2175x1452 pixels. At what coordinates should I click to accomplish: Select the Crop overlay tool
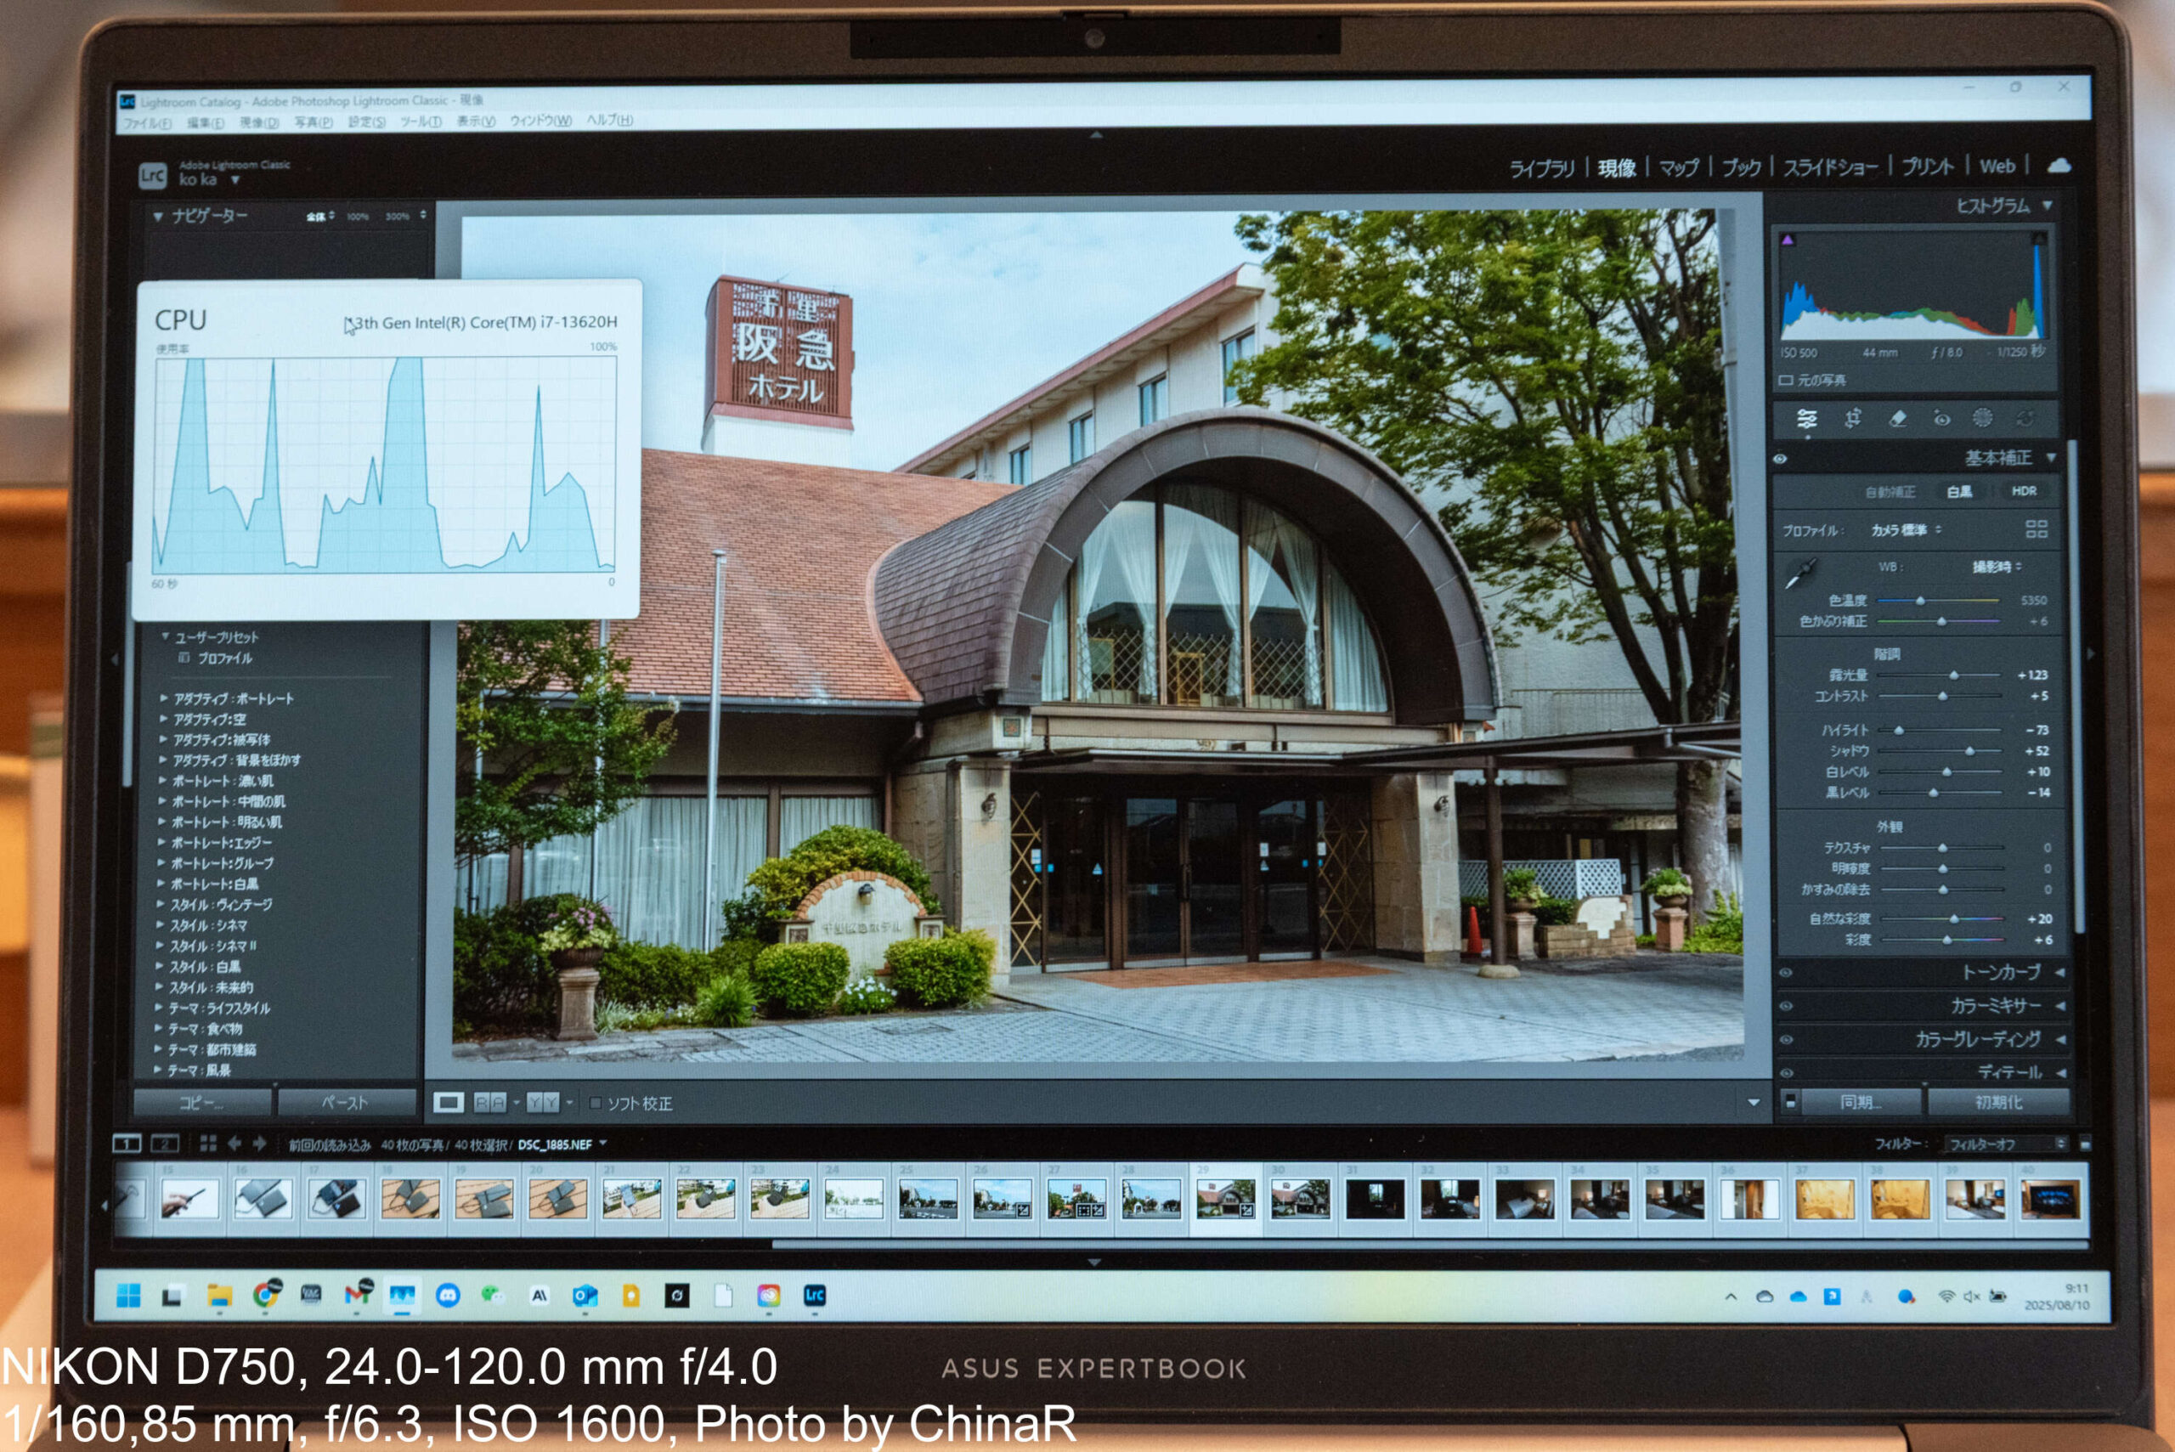1852,419
